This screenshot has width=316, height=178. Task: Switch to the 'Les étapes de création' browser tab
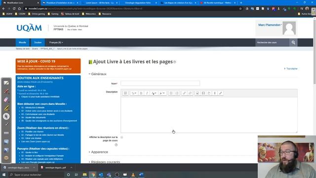click(x=178, y=3)
